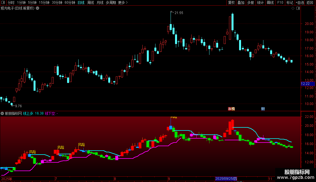Add stock with +自选 button
Image resolution: width=316 pixels, height=182 pixels.
(x=300, y=3)
